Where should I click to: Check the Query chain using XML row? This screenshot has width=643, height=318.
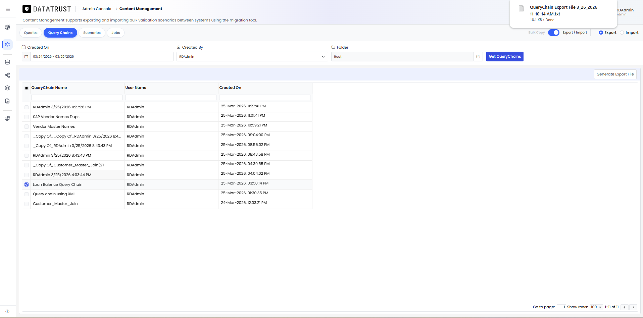click(27, 194)
